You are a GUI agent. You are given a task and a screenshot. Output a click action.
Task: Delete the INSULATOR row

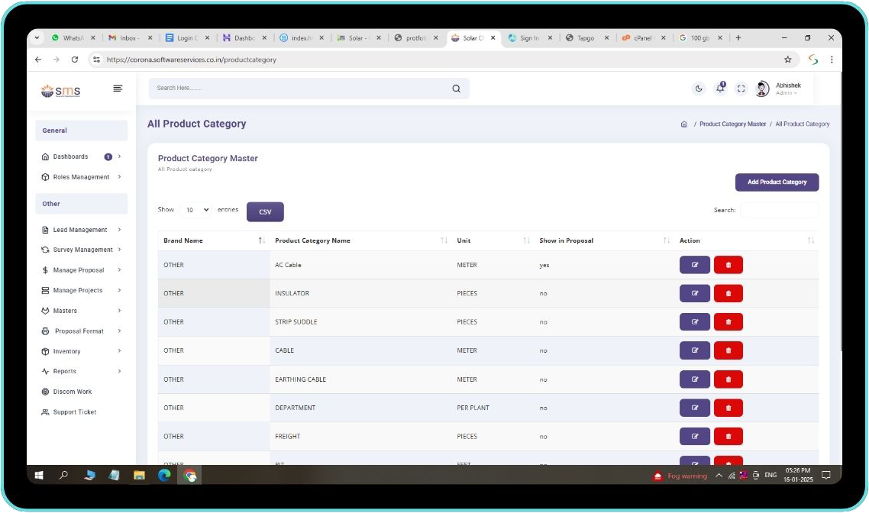[728, 293]
